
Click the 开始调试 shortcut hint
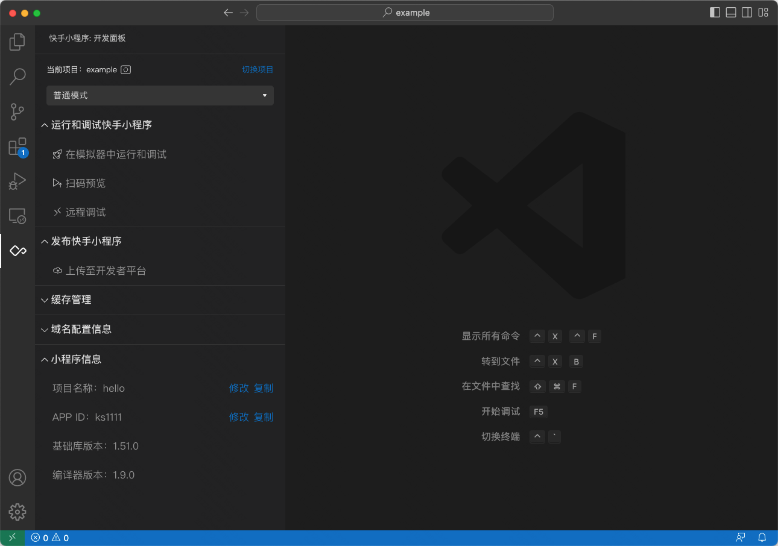501,412
